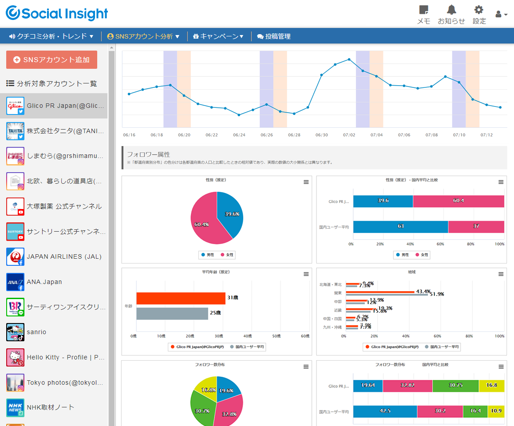Expand the キャンペーン menu
Screen dimensions: 514x426
tap(218, 36)
